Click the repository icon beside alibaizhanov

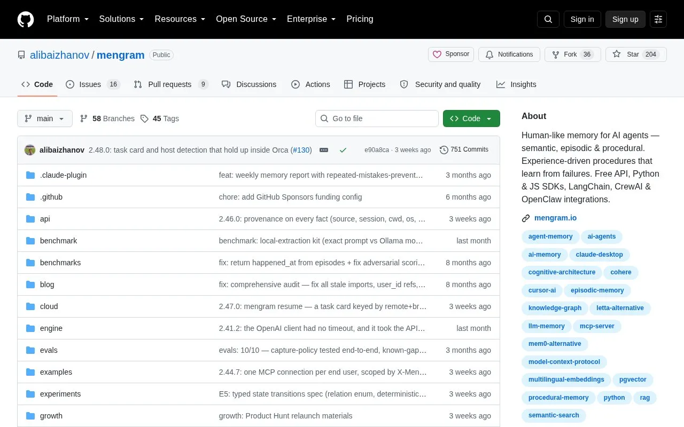(21, 55)
